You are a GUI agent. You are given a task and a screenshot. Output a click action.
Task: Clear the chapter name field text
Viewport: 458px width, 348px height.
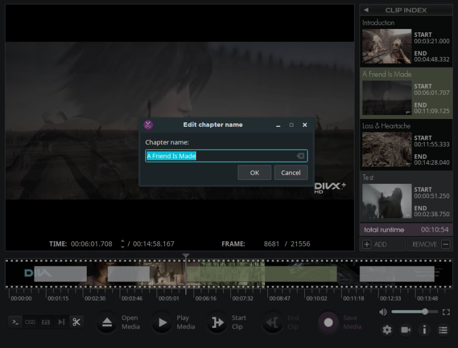pos(300,156)
